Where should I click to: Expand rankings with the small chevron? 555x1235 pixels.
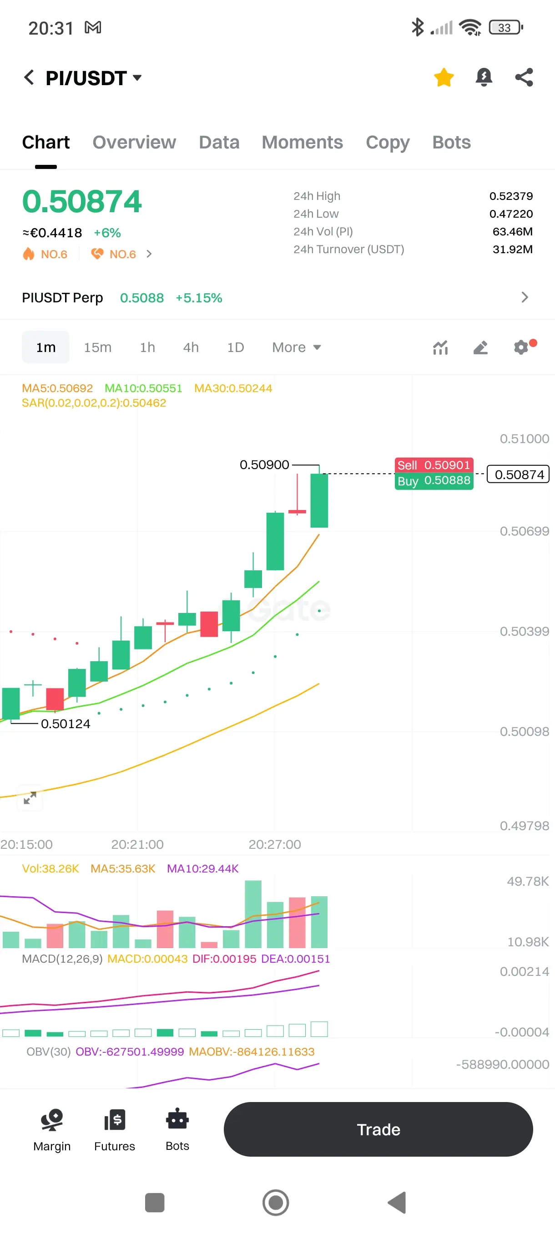pos(149,254)
